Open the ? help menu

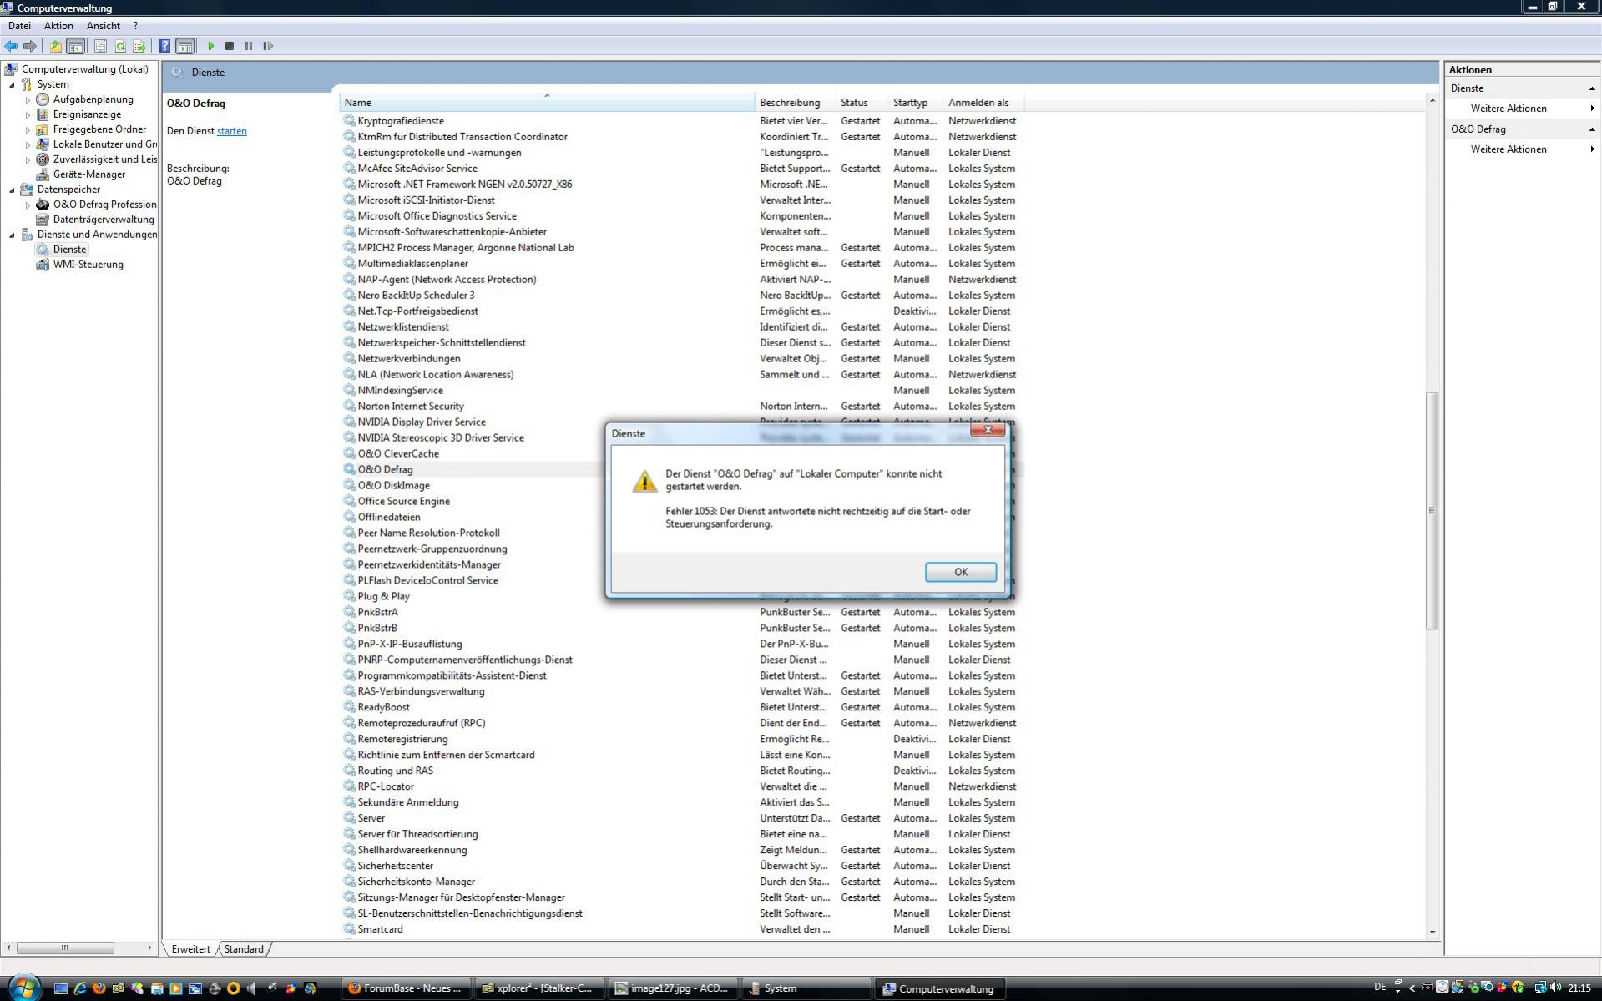[x=135, y=26]
